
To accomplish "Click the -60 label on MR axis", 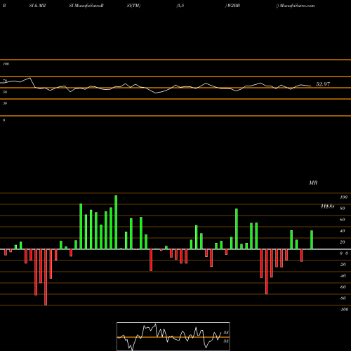I will point(343,287).
